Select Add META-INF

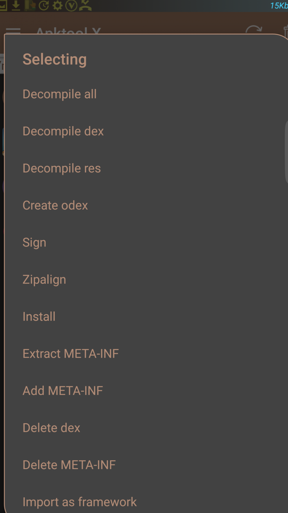(63, 391)
